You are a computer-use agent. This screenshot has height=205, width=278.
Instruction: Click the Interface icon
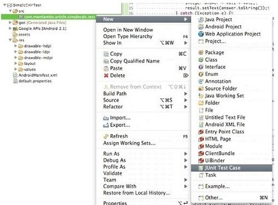(201, 67)
